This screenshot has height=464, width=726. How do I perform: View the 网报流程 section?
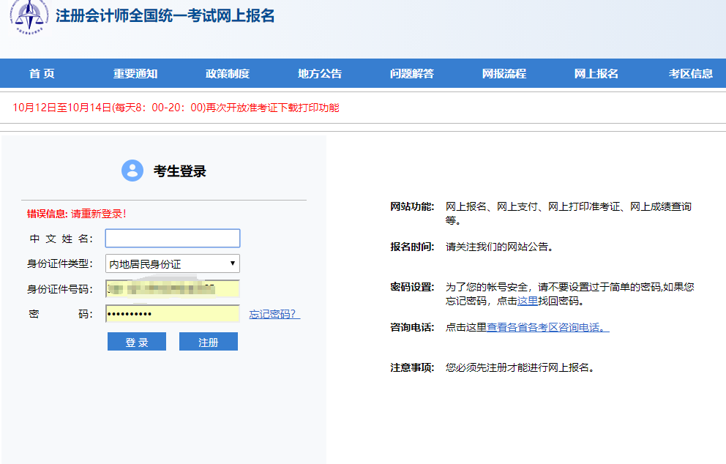point(504,73)
